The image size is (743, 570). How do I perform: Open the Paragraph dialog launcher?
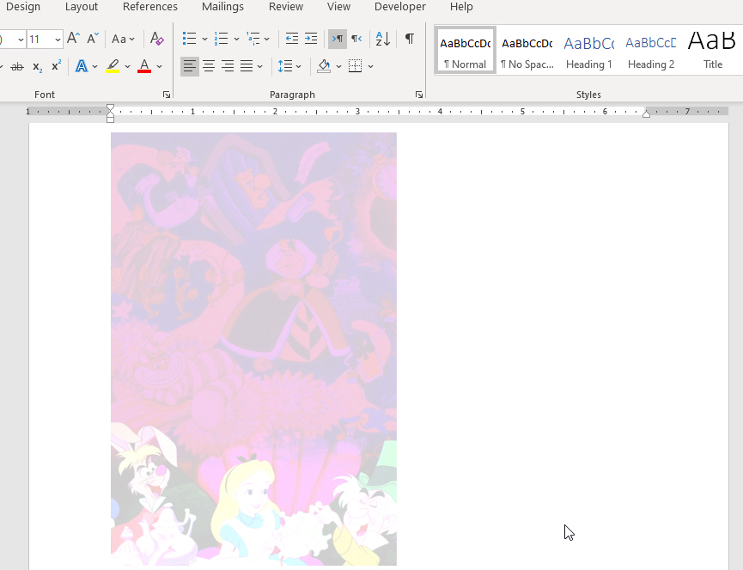point(419,95)
